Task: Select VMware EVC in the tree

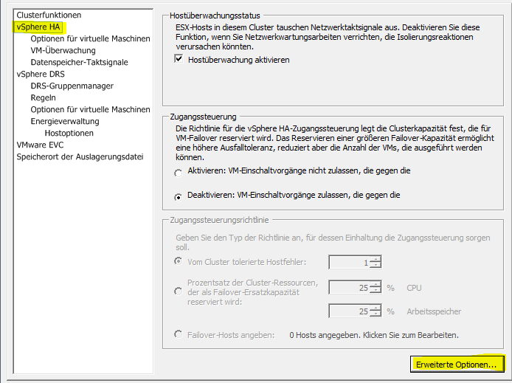Action: [40, 145]
